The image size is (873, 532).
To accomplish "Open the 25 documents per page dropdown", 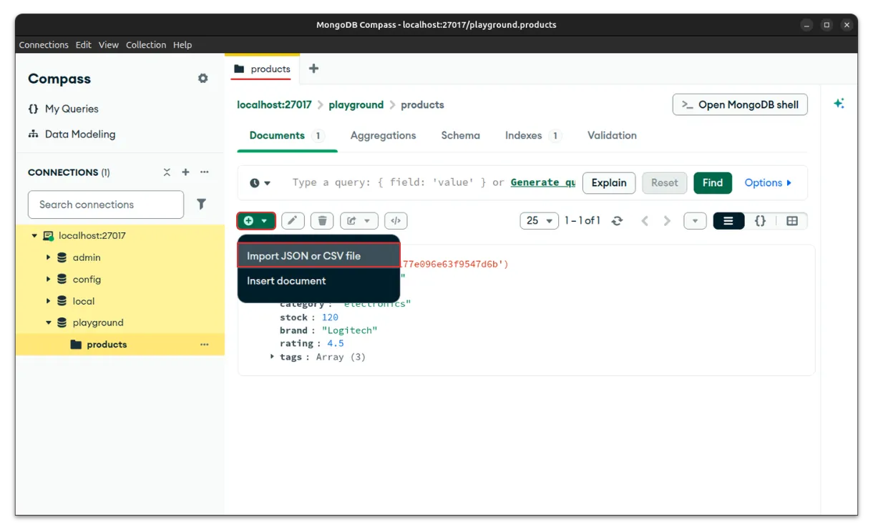I will pos(540,221).
